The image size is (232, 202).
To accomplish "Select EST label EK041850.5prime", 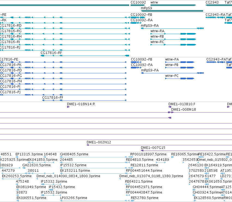I will pos(43,160).
